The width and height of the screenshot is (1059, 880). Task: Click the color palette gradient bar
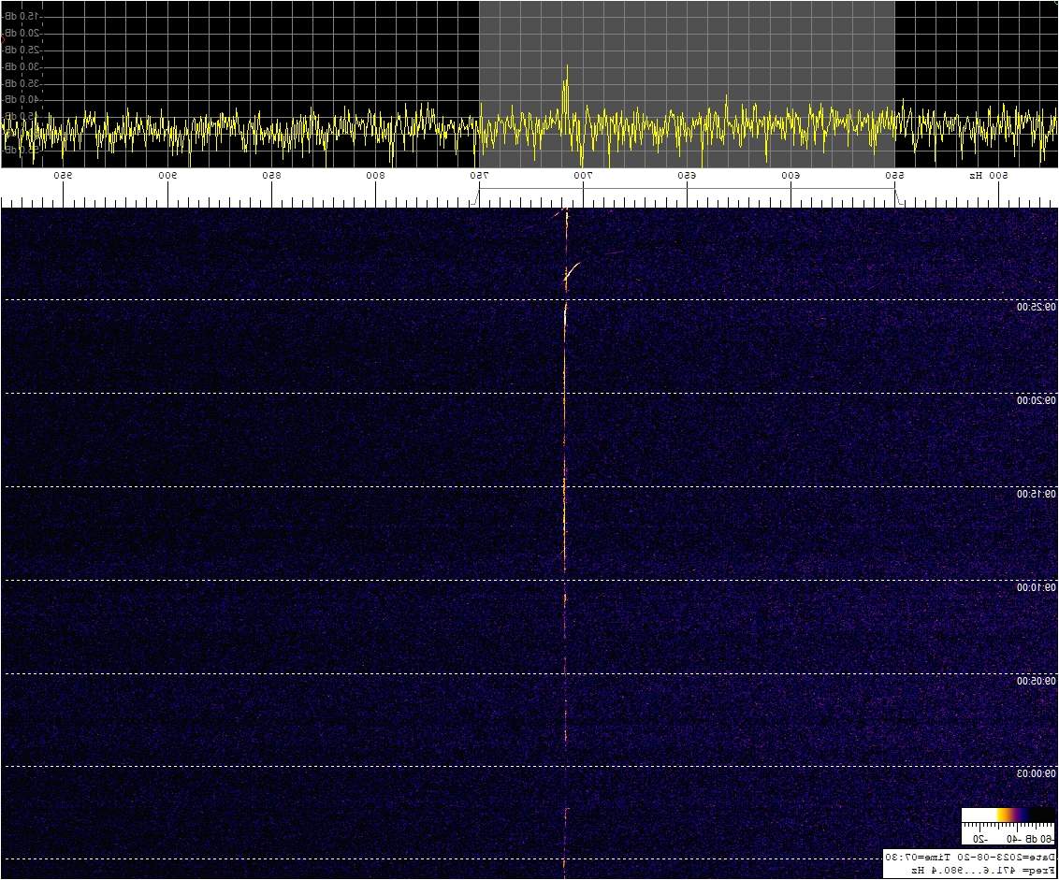(x=1008, y=815)
